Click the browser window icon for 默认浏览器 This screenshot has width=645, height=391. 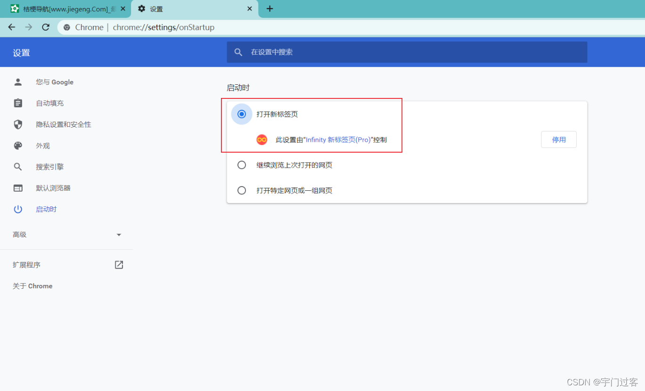pyautogui.click(x=18, y=188)
